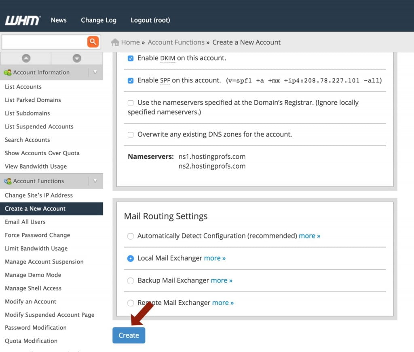Select Automatically Detect Configuration radio option
Screen dimensions: 414x352
pos(131,236)
